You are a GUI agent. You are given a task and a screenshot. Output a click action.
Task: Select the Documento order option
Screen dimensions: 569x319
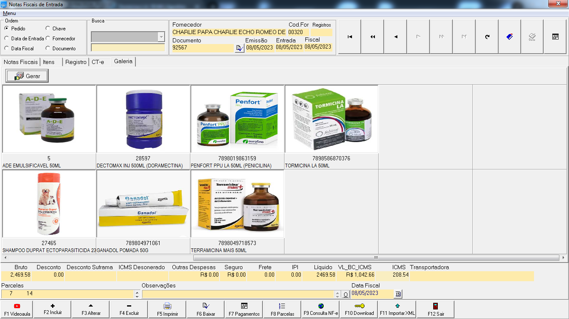[61, 49]
